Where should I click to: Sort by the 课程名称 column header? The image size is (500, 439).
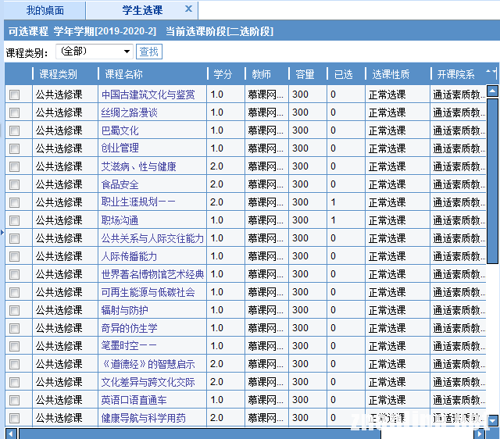point(123,74)
